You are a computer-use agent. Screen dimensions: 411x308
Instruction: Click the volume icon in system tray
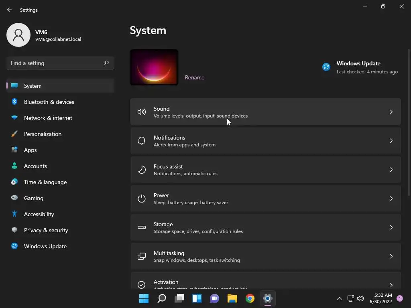pyautogui.click(x=360, y=298)
